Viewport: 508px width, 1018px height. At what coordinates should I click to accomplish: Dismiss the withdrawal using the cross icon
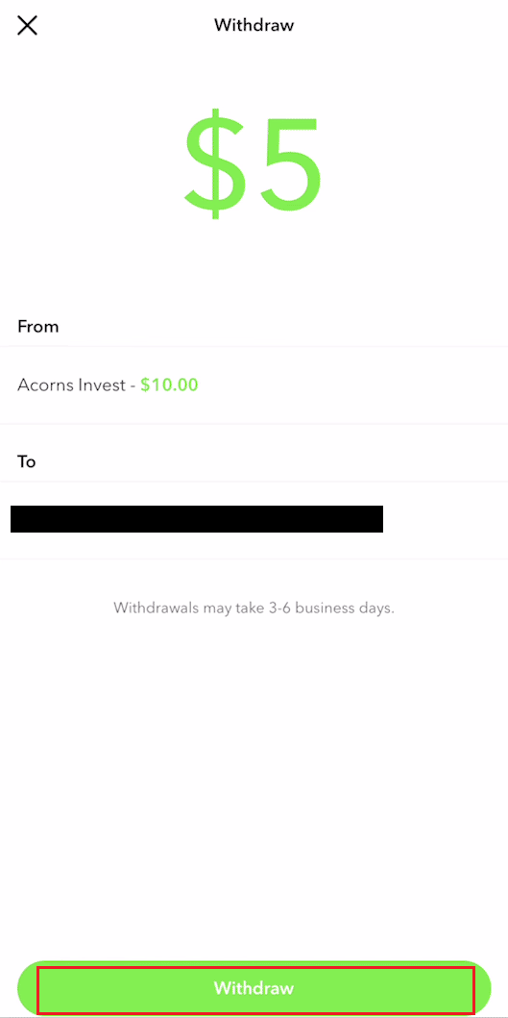27,26
